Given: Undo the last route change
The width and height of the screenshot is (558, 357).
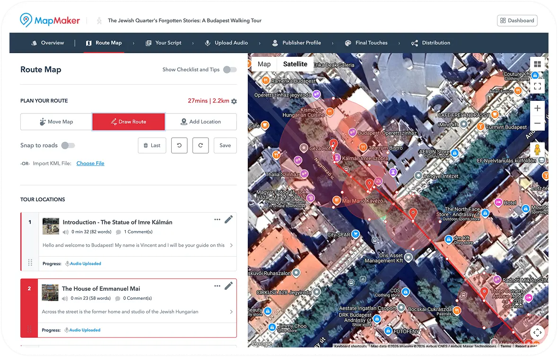Looking at the screenshot, I should 179,145.
